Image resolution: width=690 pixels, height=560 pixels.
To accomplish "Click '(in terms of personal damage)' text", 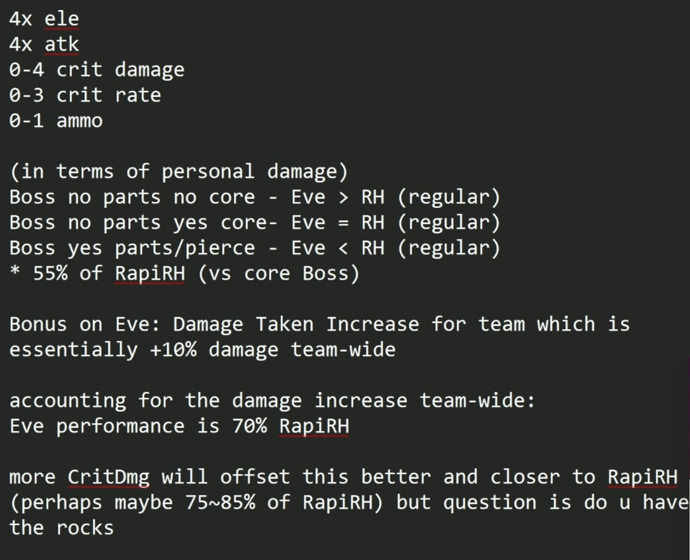I will coord(179,172).
